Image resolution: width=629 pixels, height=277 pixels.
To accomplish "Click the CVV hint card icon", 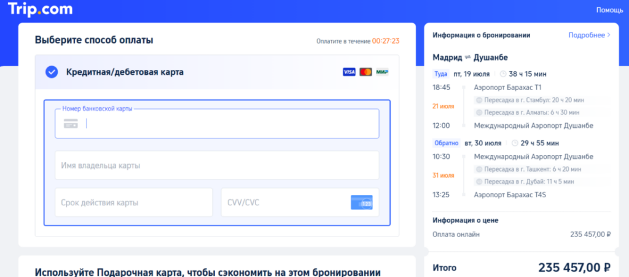I will coord(361,202).
